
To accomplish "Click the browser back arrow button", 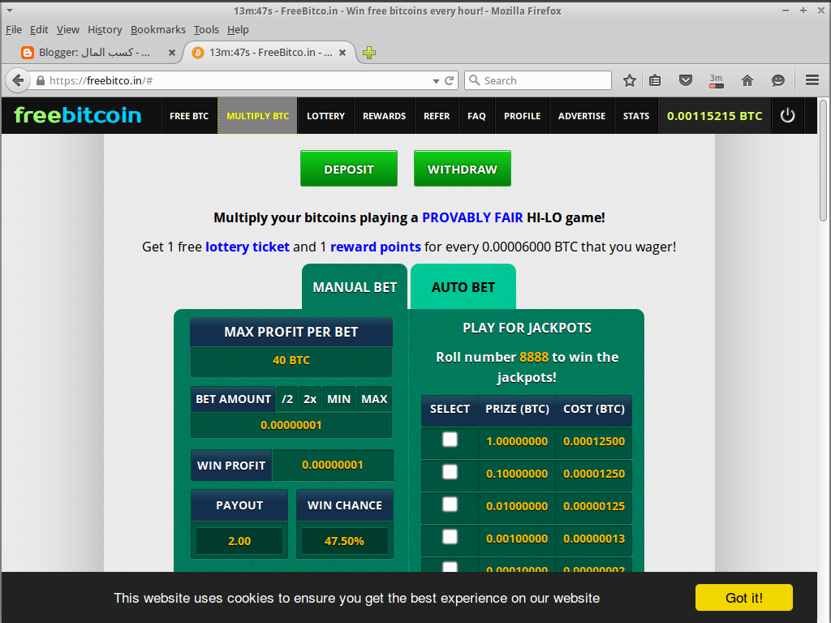I will point(18,80).
